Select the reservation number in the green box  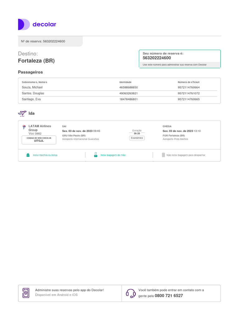pos(157,58)
